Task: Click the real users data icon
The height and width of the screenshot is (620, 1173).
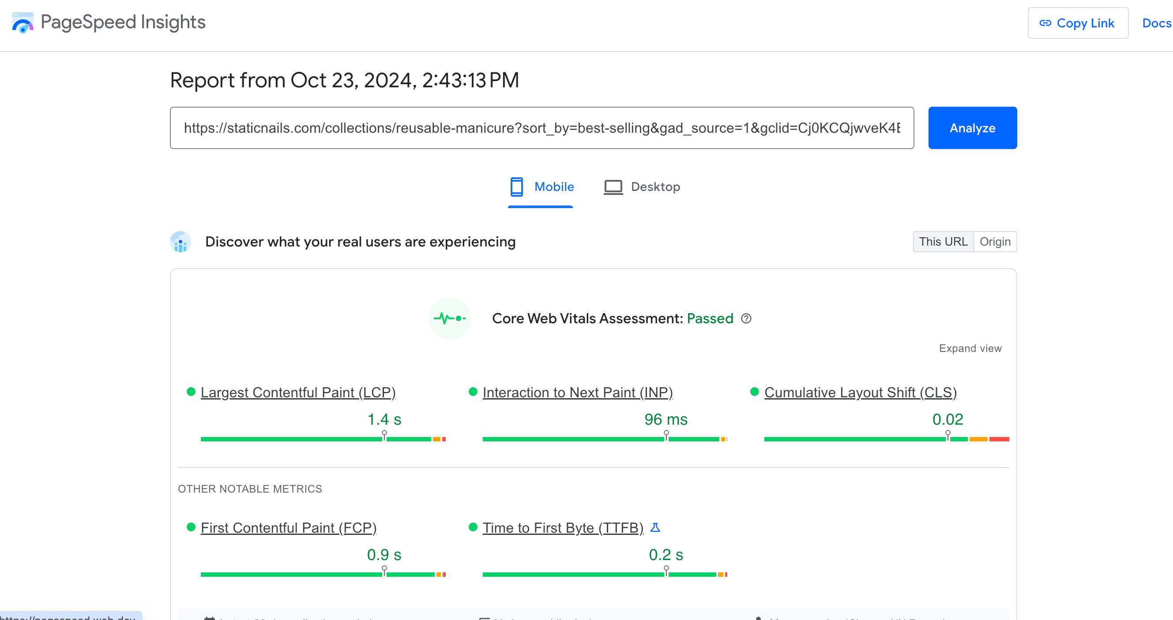Action: coord(180,242)
